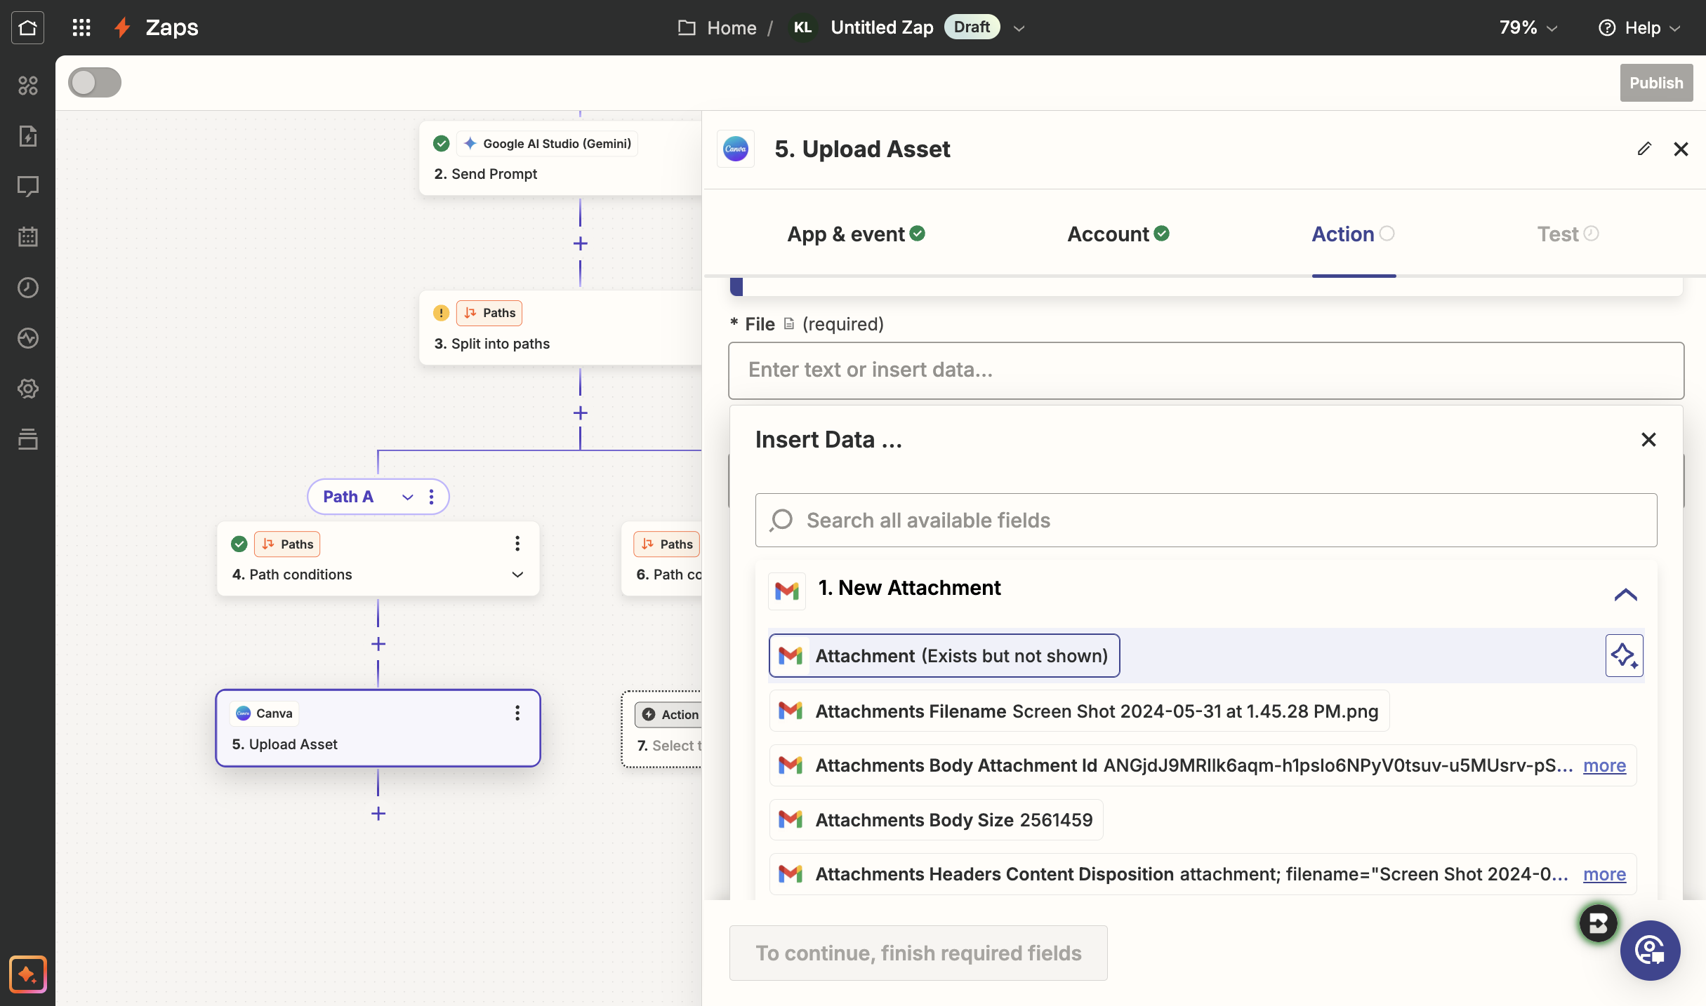Image resolution: width=1706 pixels, height=1006 pixels.
Task: Open the Send Prompt Gemini step
Action: tap(560, 158)
